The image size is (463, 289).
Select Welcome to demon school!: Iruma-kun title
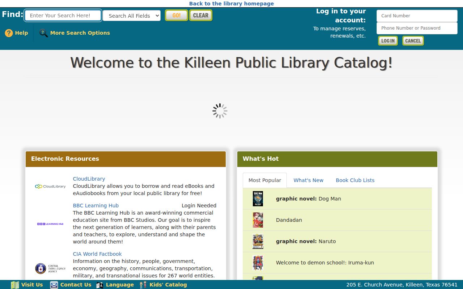click(325, 263)
